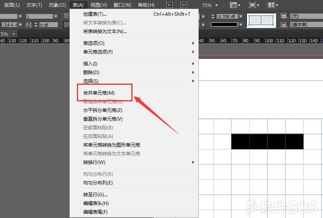Viewport: 323px width, 218px height.
Task: Click the cell style icon beside 无
Action: tap(284, 16)
